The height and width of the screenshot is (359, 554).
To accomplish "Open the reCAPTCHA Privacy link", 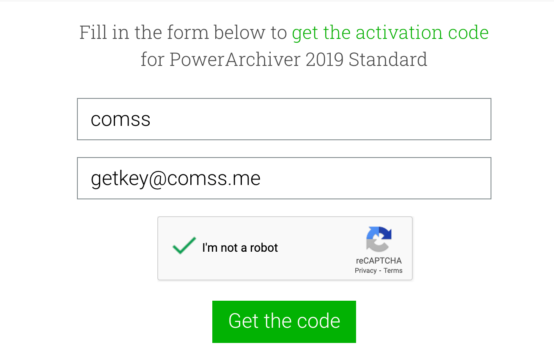I will pos(365,271).
